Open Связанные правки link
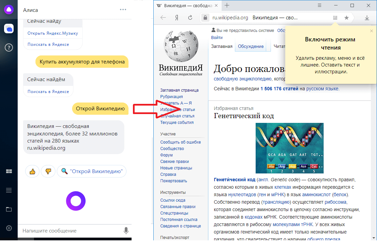Image resolution: width=377 pixels, height=241 pixels. click(178, 207)
